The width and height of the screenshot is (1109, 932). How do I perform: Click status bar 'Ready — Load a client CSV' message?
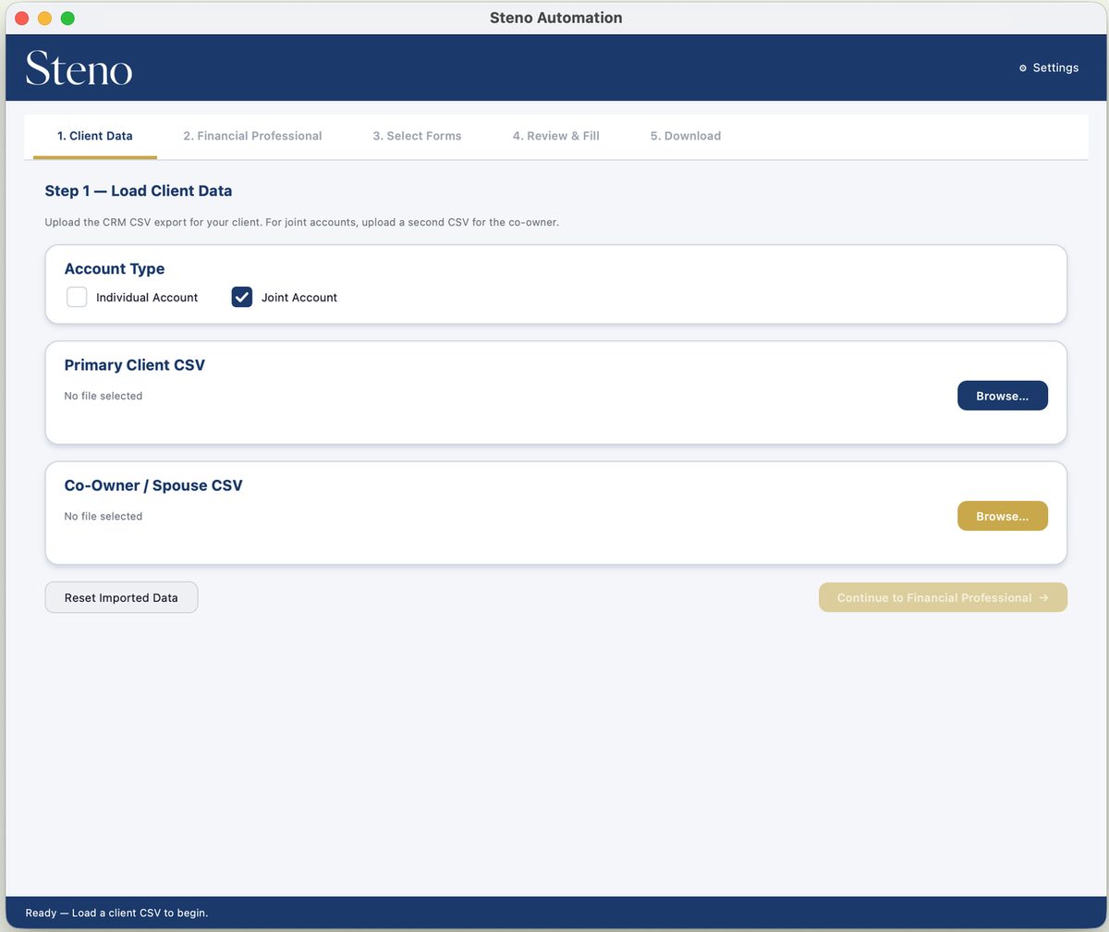point(116,913)
